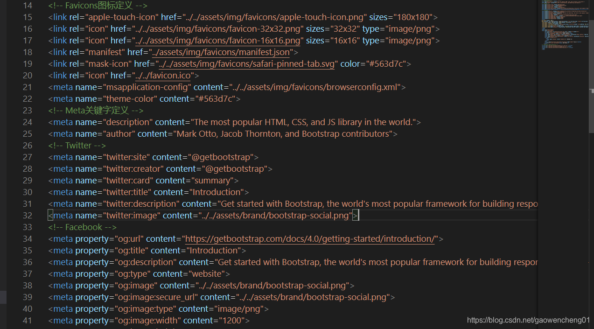
Task: Click "Introduction" on the twitter:title line
Action: 217,192
